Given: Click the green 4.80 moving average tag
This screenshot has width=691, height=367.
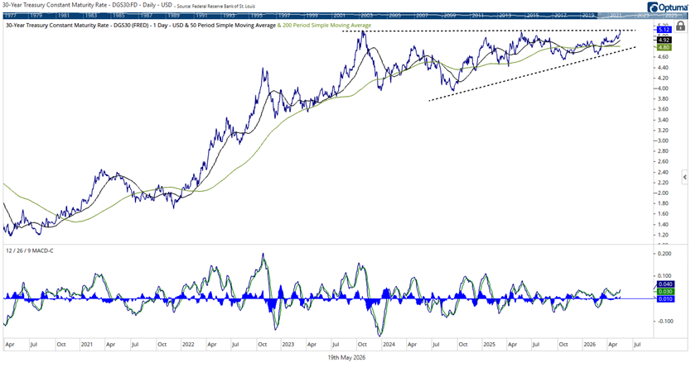Looking at the screenshot, I should tap(664, 47).
